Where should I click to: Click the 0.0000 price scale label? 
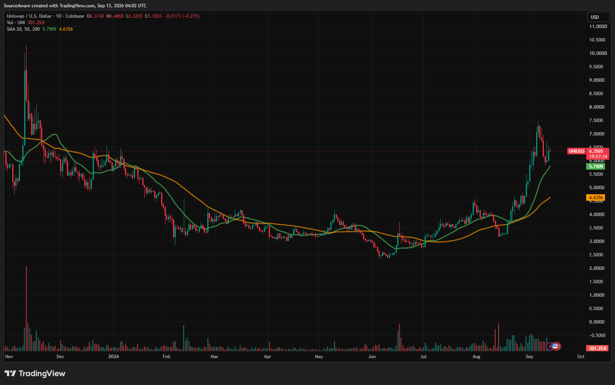point(597,322)
